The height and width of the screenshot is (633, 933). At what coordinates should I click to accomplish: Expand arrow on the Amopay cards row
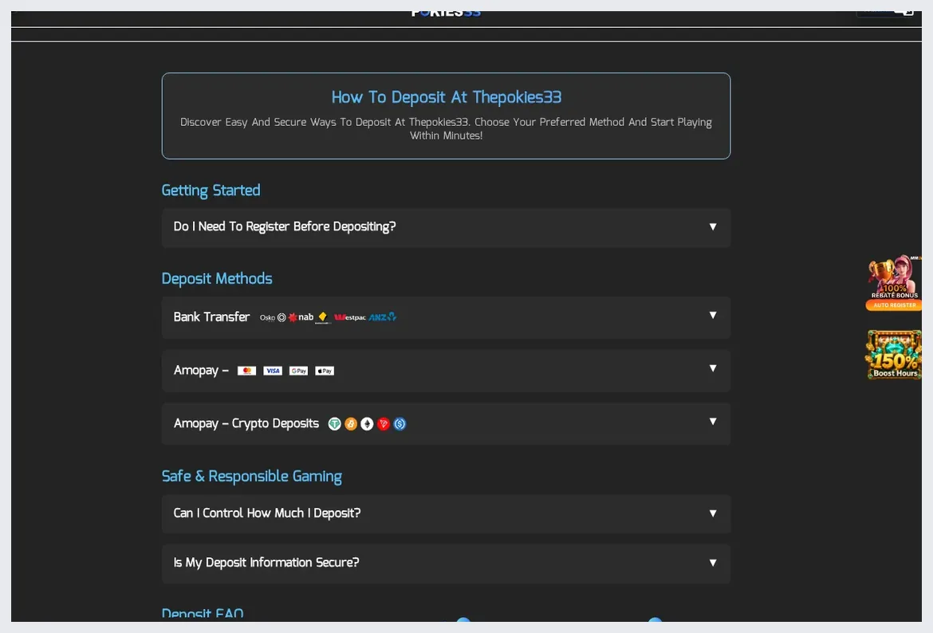click(713, 368)
